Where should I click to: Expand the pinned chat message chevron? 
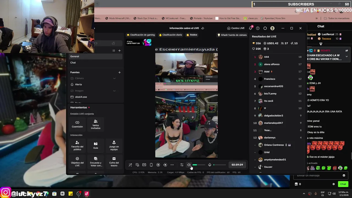pos(346,56)
